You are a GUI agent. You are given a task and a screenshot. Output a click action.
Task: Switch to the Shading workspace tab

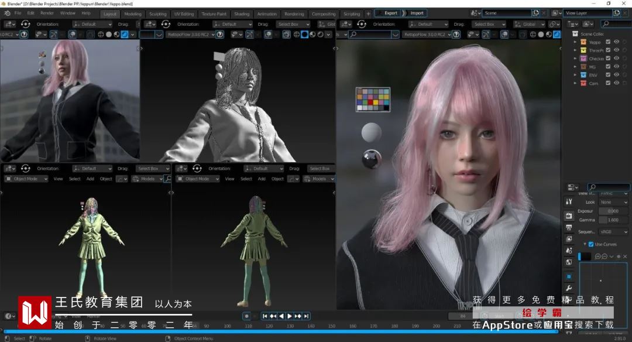pos(242,13)
